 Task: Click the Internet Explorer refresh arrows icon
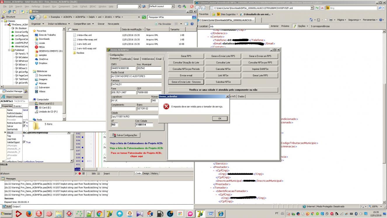click(x=317, y=8)
